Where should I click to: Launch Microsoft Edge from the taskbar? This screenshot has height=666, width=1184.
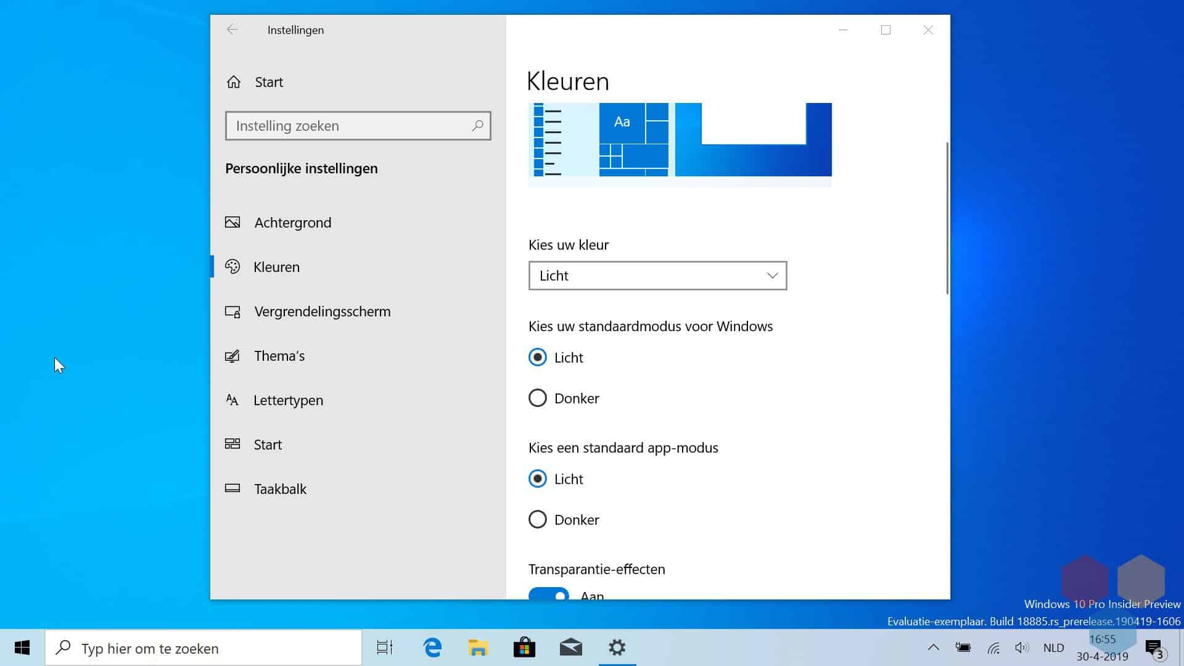[x=432, y=647]
